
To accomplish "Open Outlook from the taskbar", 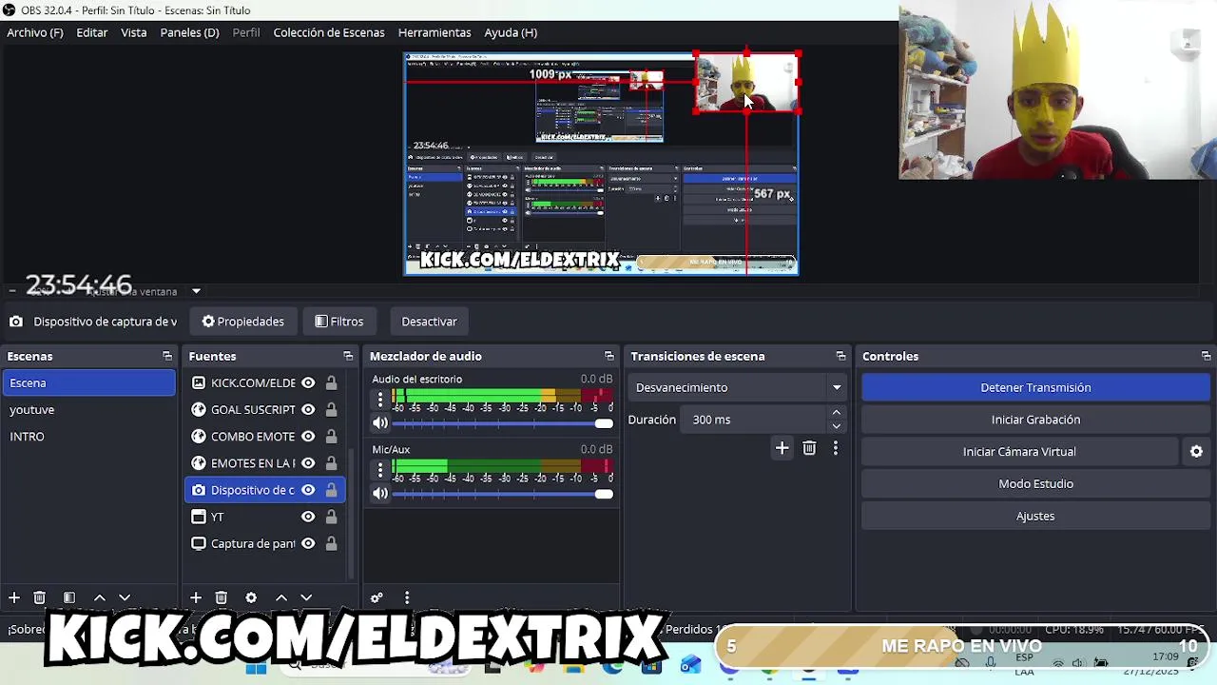I will tap(690, 664).
